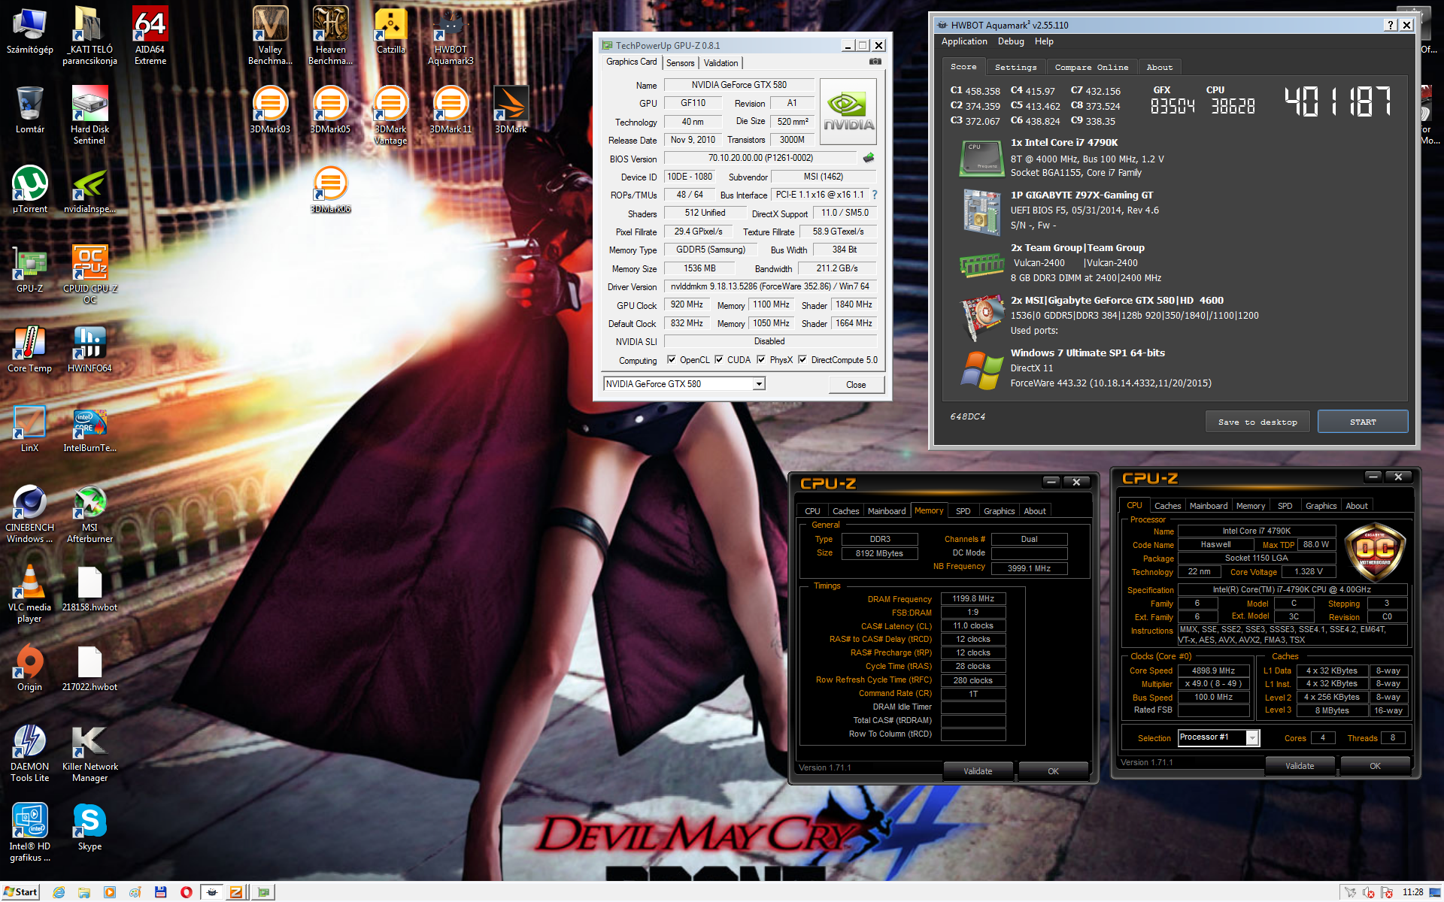
Task: Switch to the Compare Online tab in Aquamark
Action: tap(1091, 67)
